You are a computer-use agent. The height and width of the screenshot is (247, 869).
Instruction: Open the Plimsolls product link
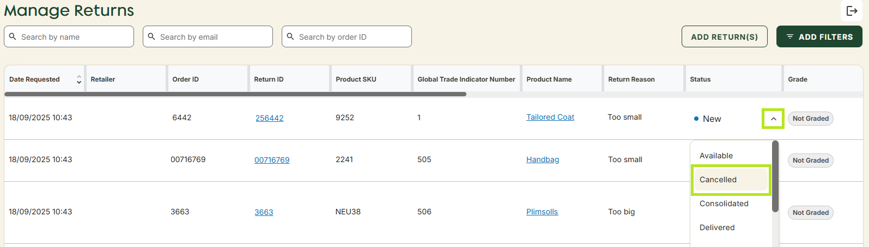[542, 212]
